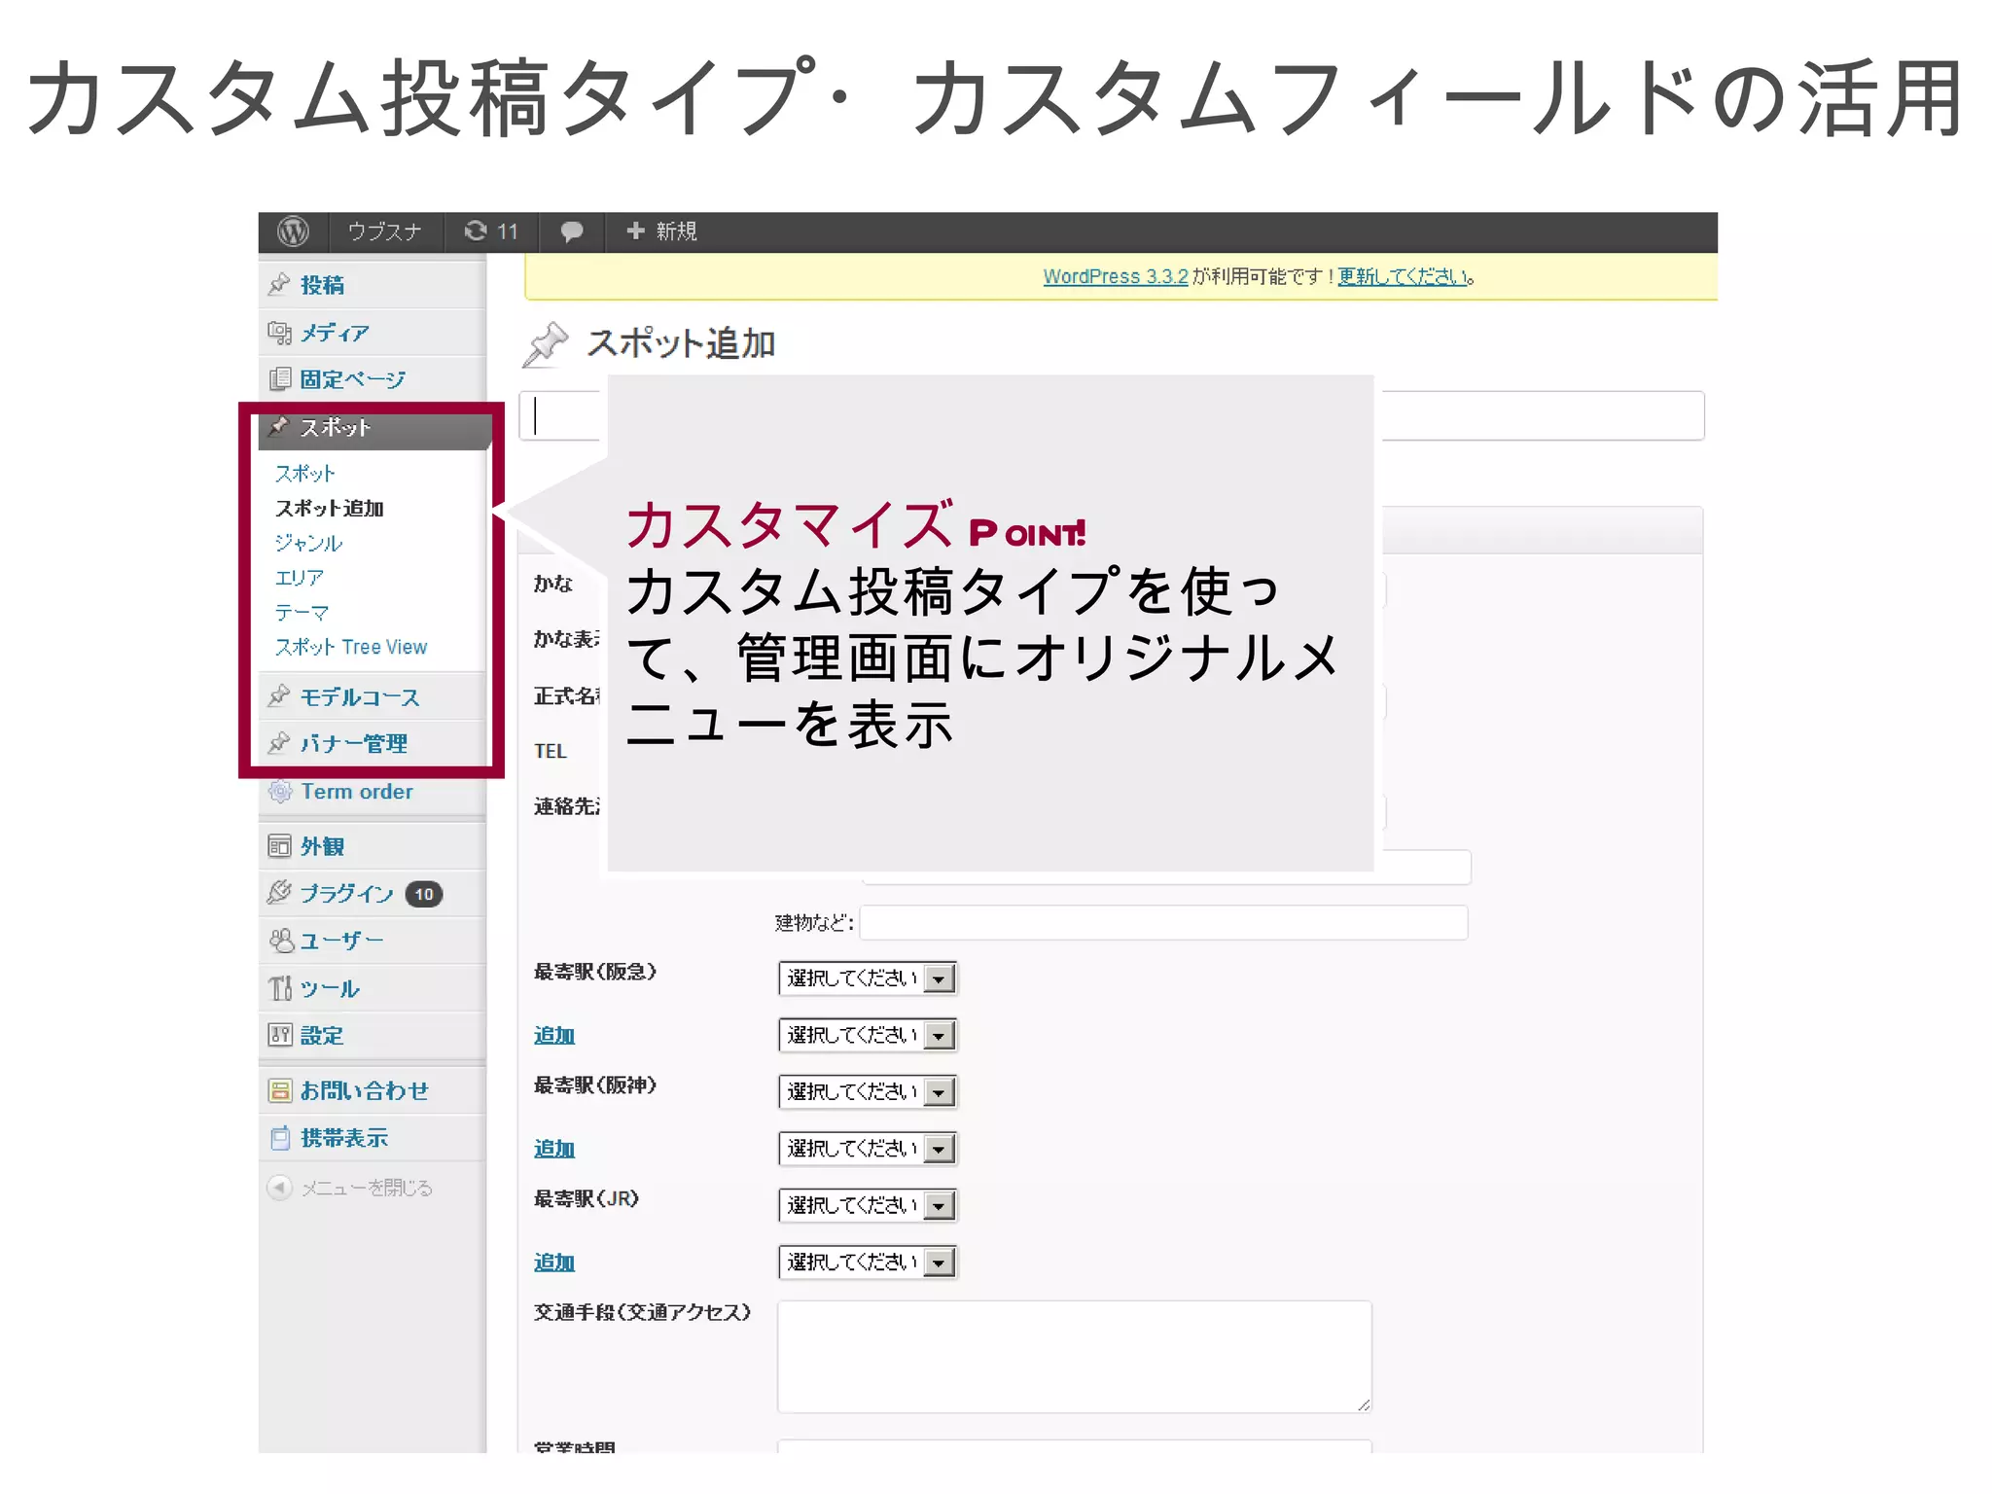
Task: Open the お問い合わせ menu
Action: (x=364, y=1090)
